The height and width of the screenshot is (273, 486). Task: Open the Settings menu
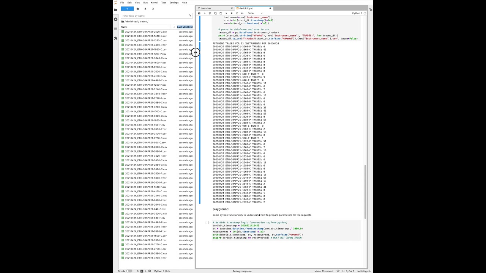(174, 3)
